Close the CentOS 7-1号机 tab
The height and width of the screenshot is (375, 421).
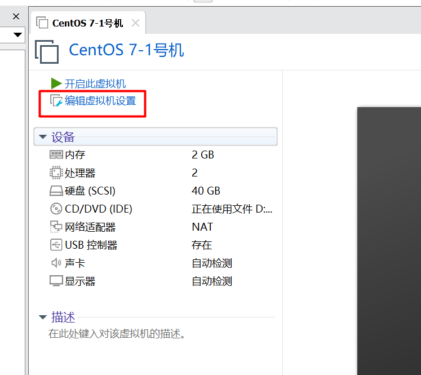(135, 23)
